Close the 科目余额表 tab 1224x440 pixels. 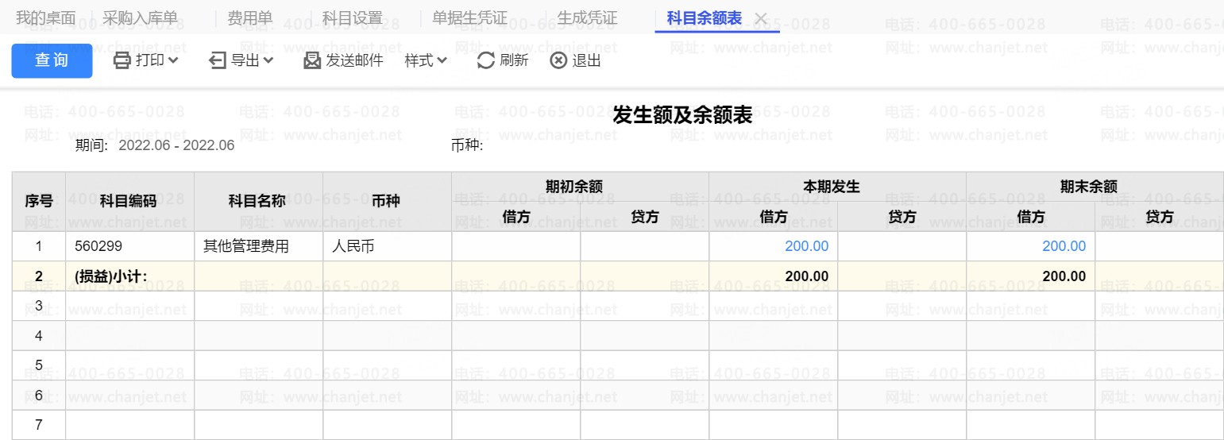pyautogui.click(x=760, y=18)
